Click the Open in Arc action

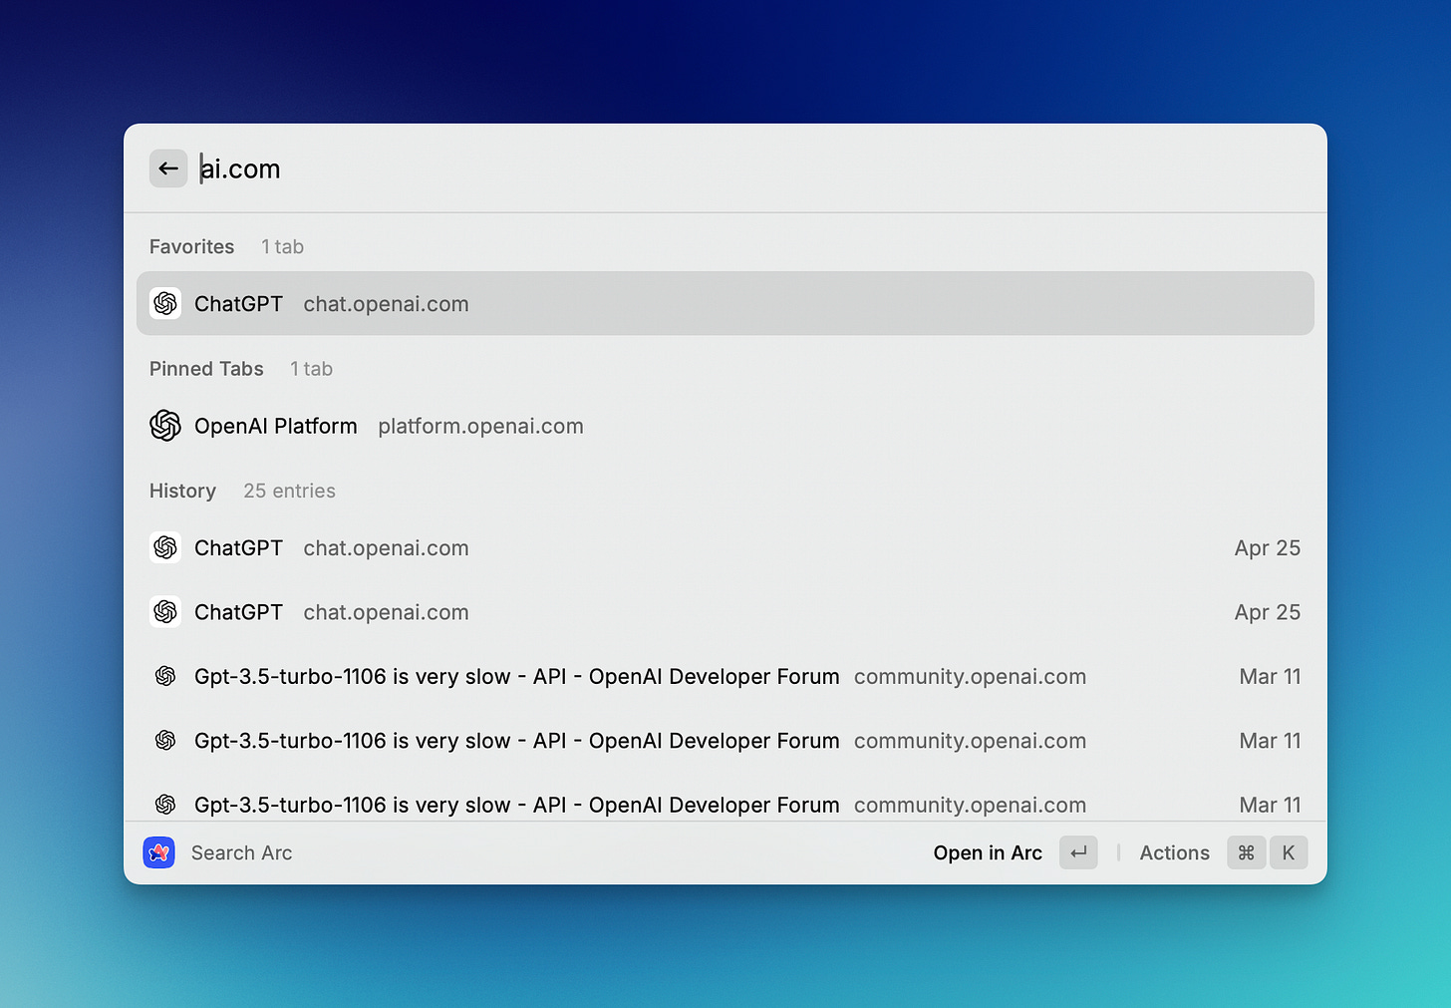pos(988,853)
